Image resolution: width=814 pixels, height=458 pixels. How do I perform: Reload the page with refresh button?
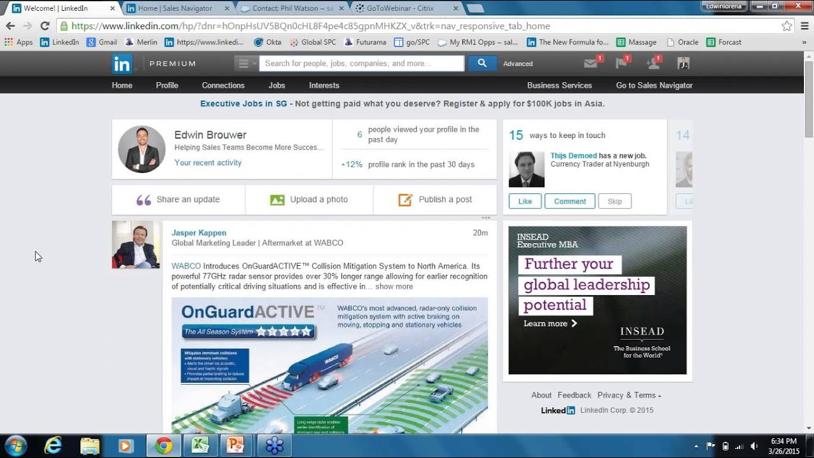click(x=45, y=26)
